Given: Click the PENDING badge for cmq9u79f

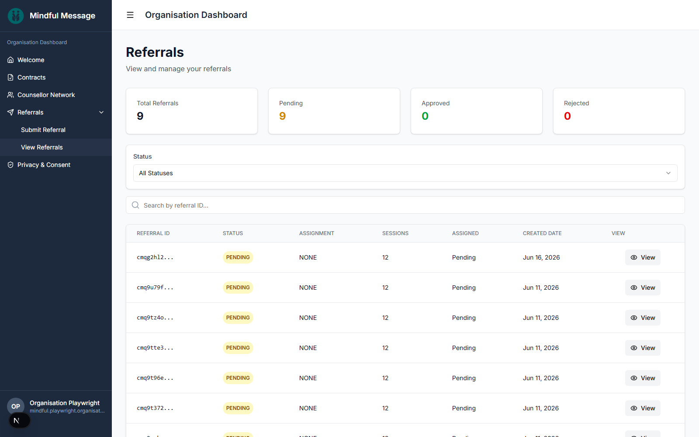Looking at the screenshot, I should [x=238, y=288].
